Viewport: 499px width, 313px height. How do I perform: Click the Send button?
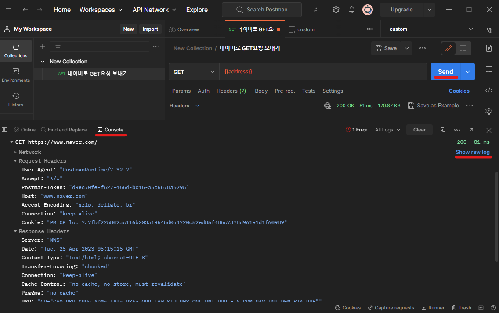446,72
